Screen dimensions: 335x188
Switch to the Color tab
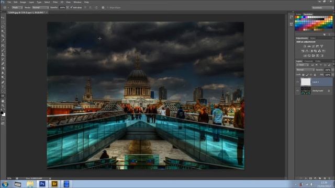click(x=299, y=14)
